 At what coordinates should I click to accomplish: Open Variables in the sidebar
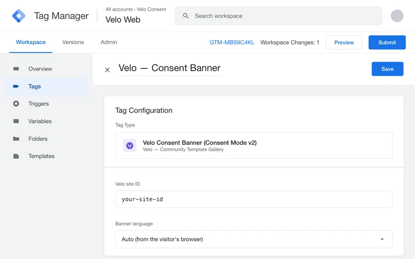tap(46, 121)
